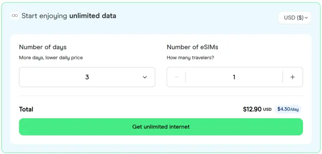Expand the Number of days dropdown

[87, 77]
